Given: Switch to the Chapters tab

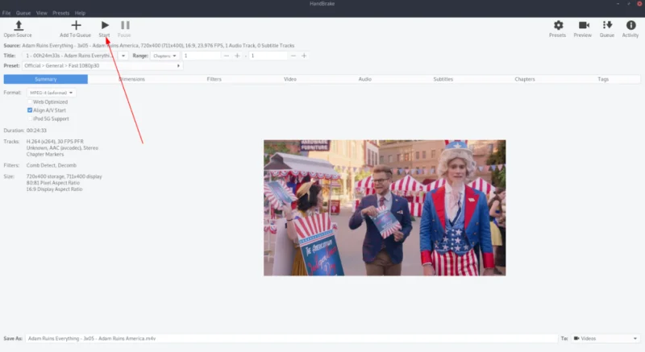Looking at the screenshot, I should [525, 79].
